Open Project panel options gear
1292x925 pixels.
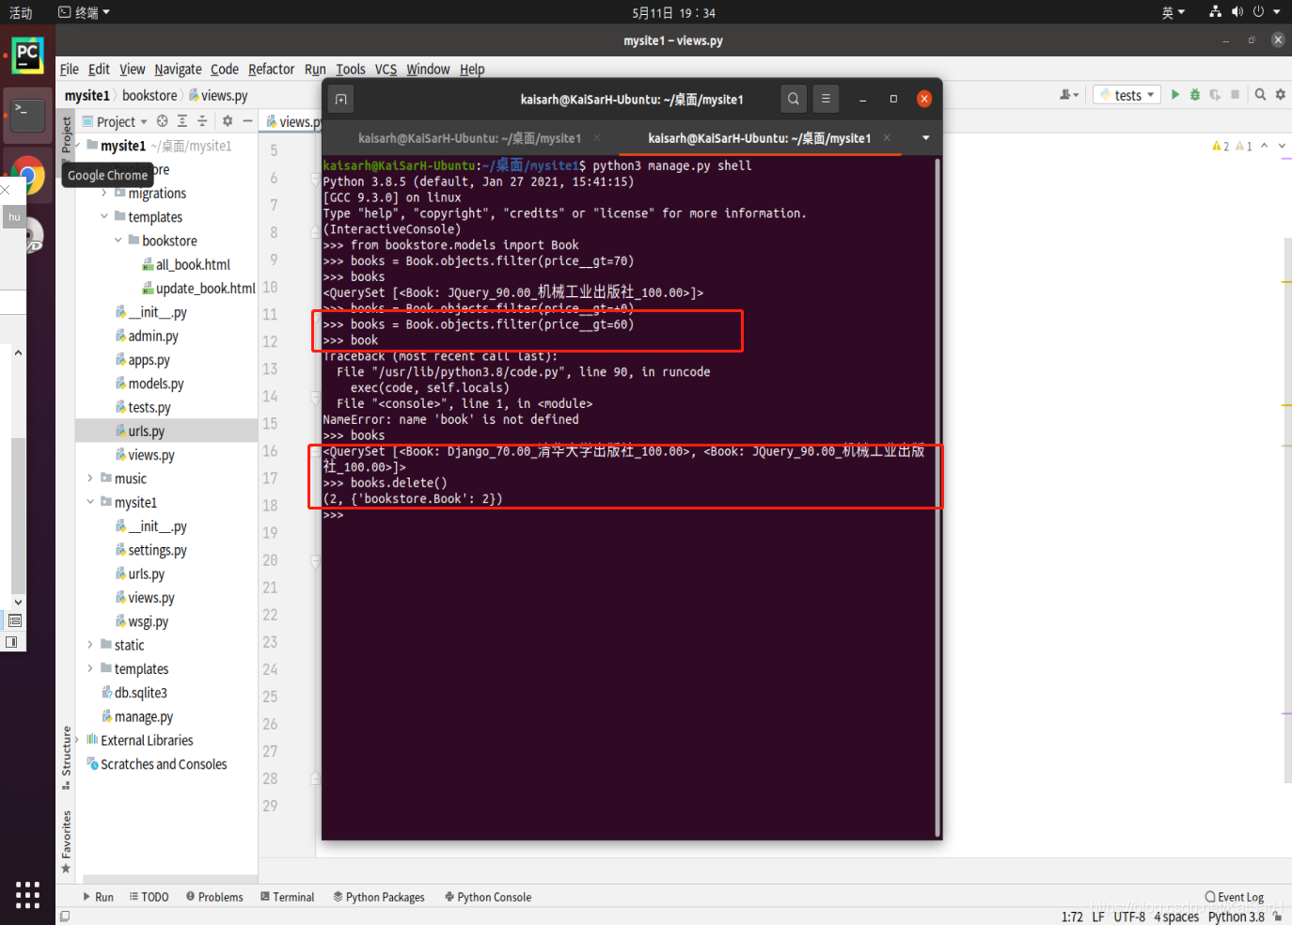click(227, 121)
